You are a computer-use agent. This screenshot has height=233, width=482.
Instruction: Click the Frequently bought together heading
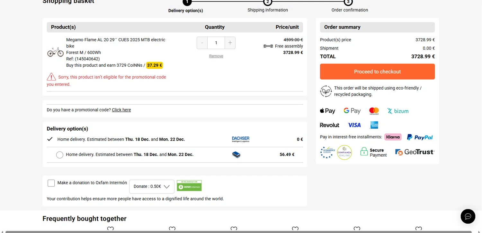85,219
